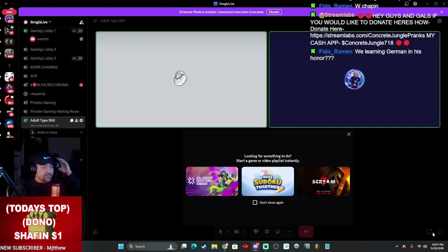Image resolution: width=448 pixels, height=252 pixels.
Task: Open invite people icon beside server name
Action: 82,22
